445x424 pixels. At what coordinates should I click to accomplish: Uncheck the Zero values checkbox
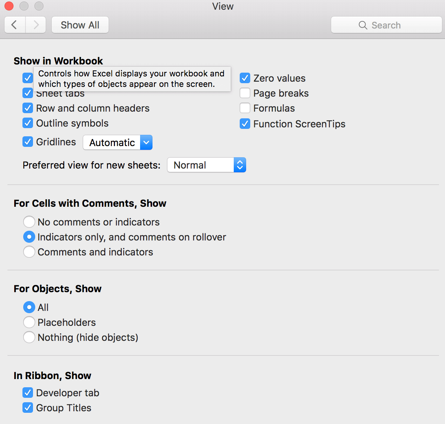(245, 78)
